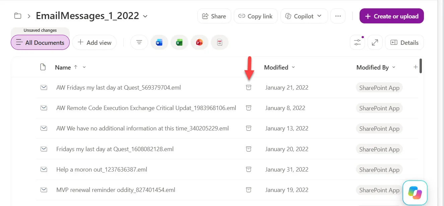Expand content to full screen

tap(375, 42)
